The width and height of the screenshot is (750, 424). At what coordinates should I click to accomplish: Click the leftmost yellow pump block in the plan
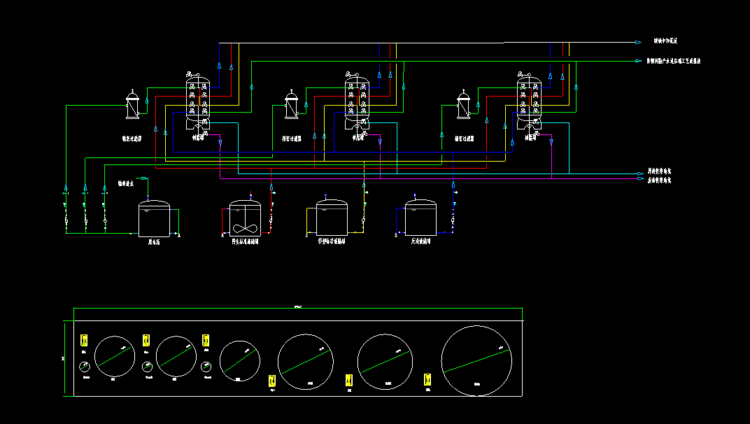[85, 340]
